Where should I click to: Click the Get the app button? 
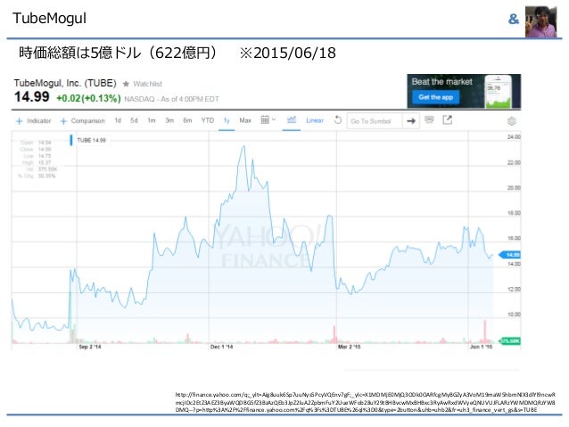coord(435,97)
